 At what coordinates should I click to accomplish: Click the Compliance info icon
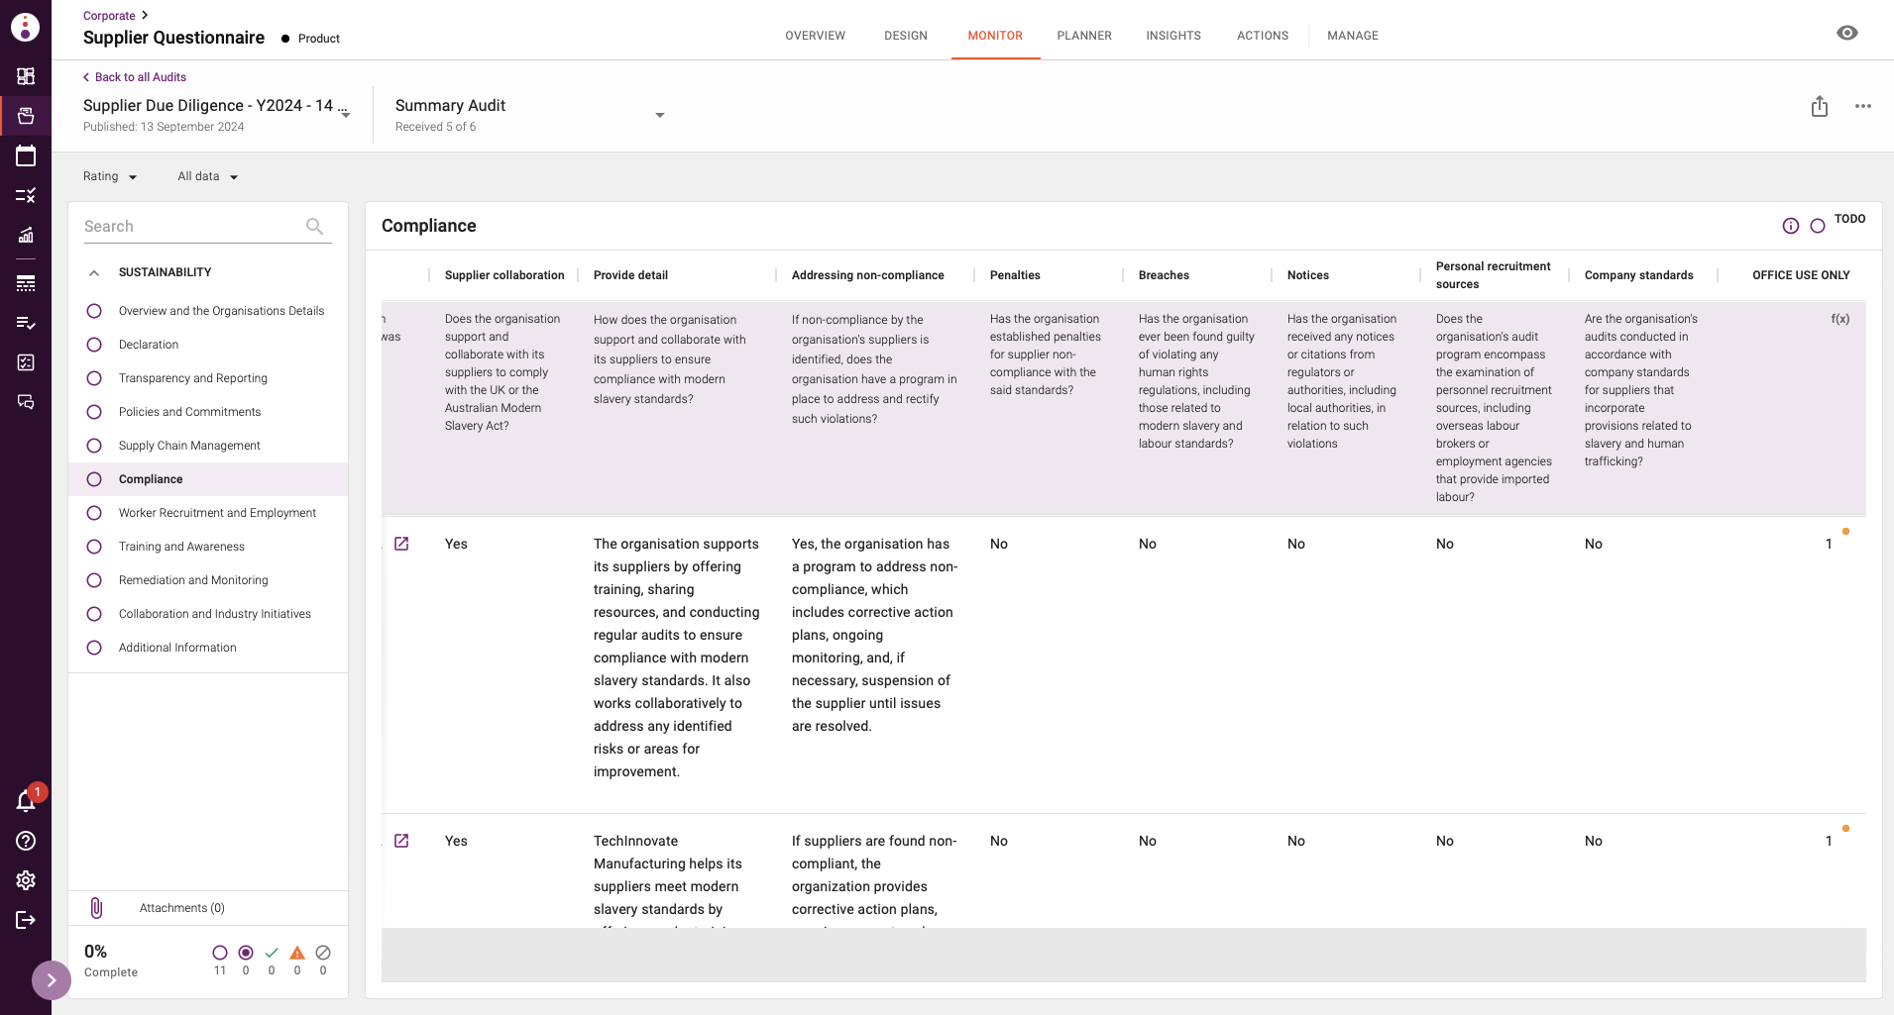(1791, 226)
